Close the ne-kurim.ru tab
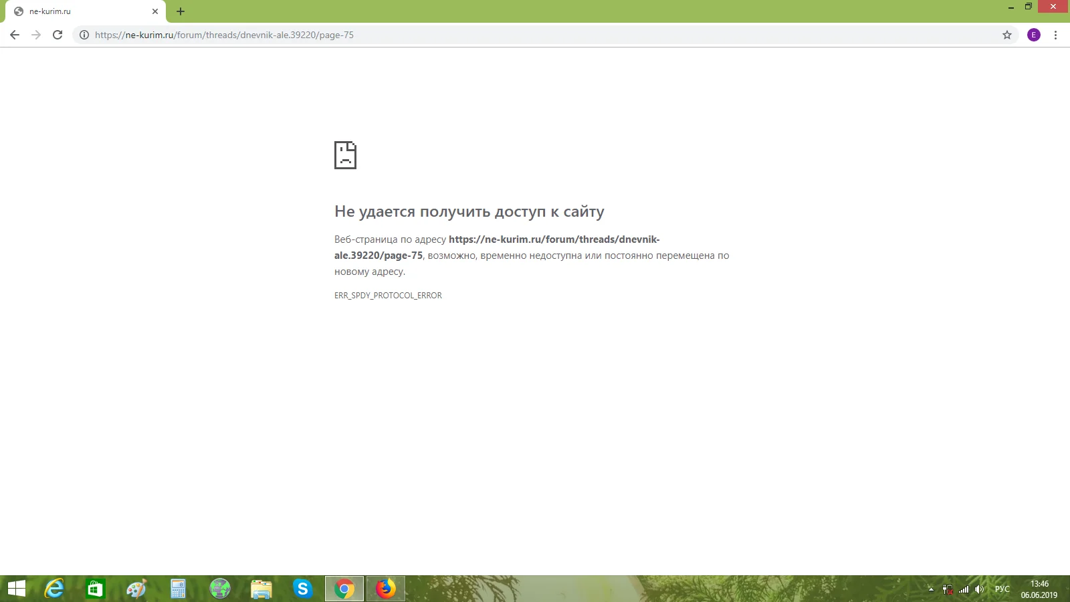Viewport: 1070px width, 602px height. (155, 11)
